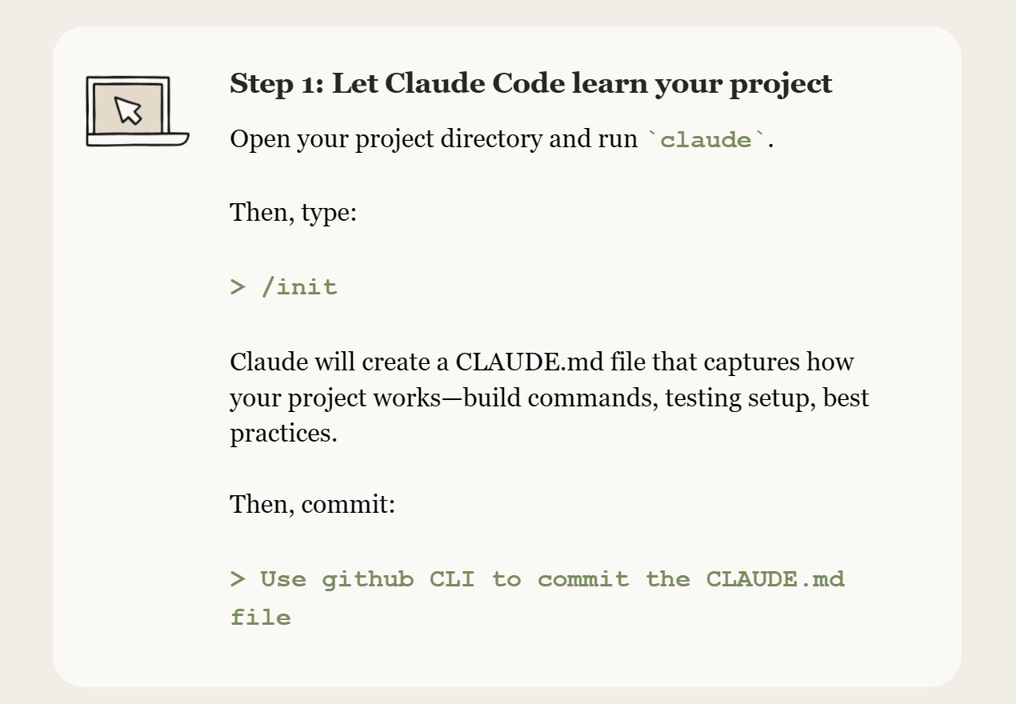Image resolution: width=1016 pixels, height=704 pixels.
Task: Click the laptop base beneath the screen
Action: 137,140
